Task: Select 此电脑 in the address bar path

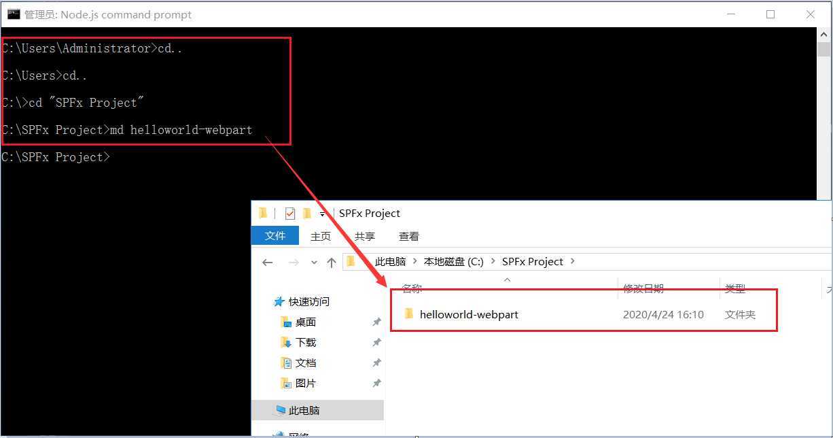Action: (x=390, y=261)
